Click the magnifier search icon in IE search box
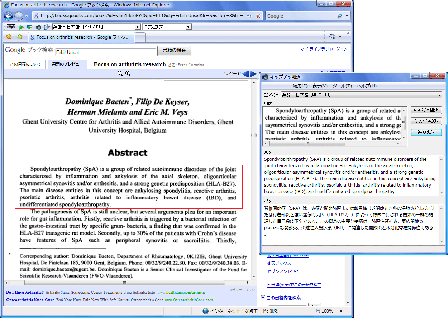The height and width of the screenshot is (318, 448). (340, 16)
